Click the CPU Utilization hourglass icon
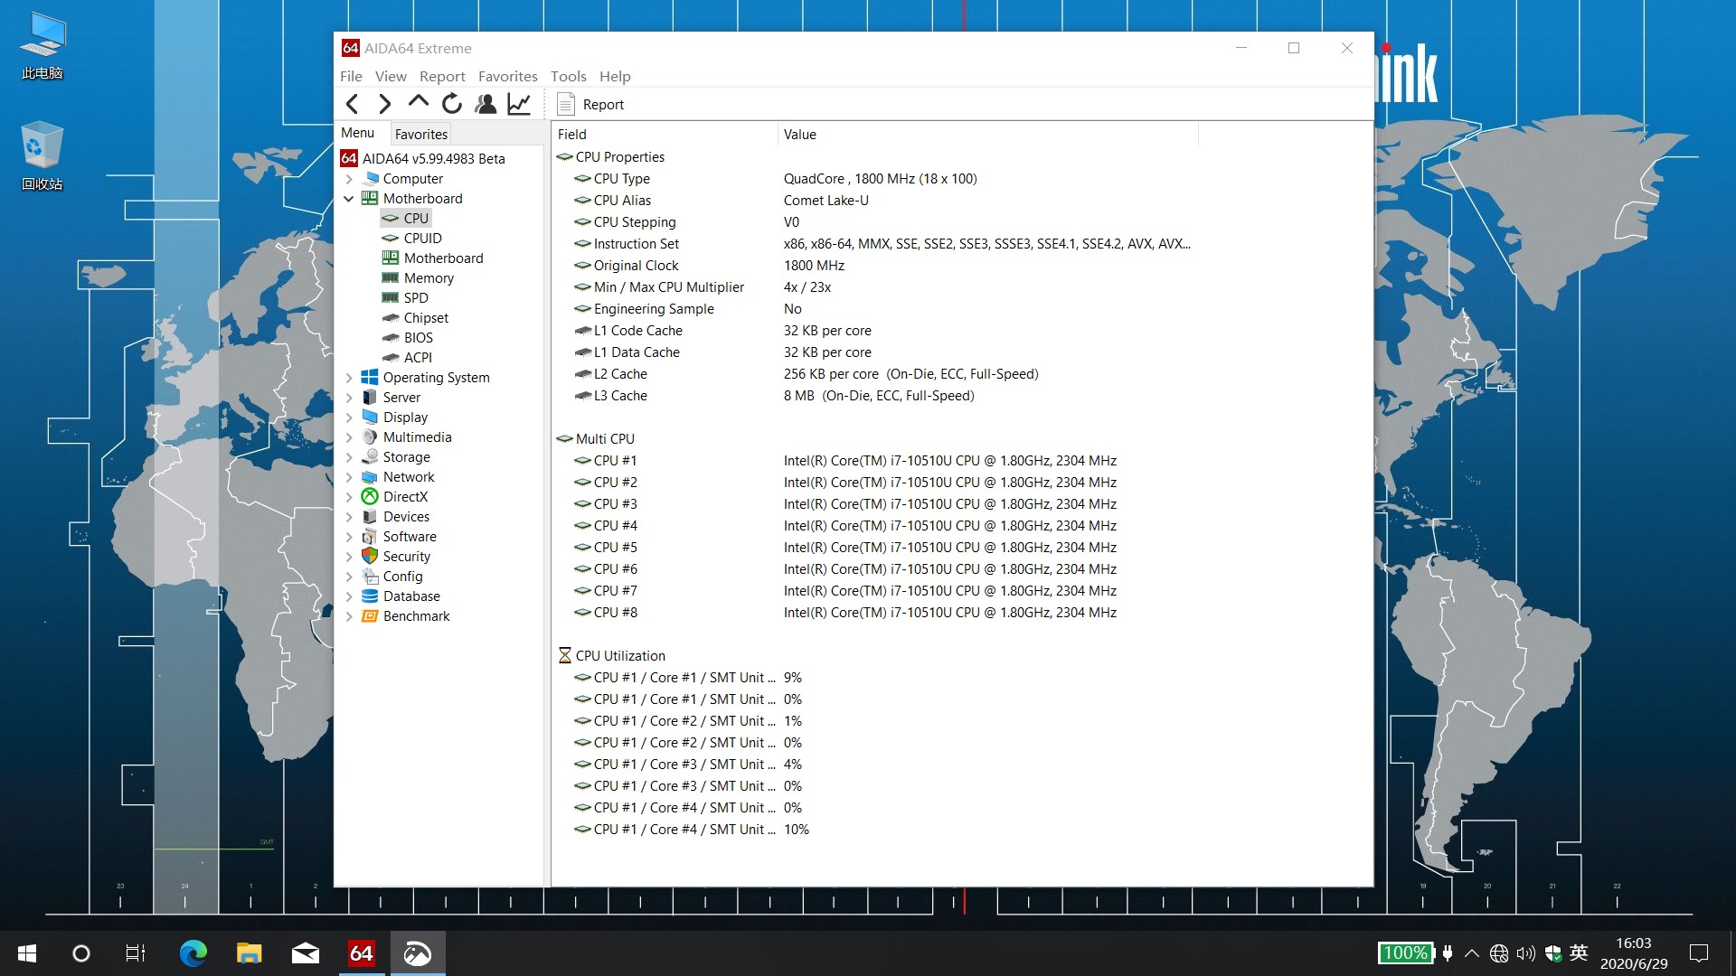This screenshot has height=976, width=1736. 565,656
